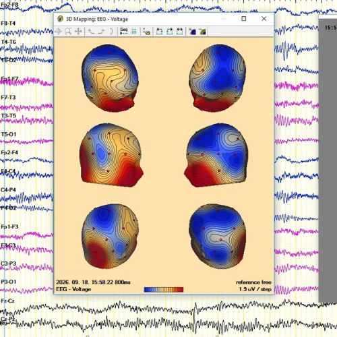Click the top-left head map (top view)

110,78
